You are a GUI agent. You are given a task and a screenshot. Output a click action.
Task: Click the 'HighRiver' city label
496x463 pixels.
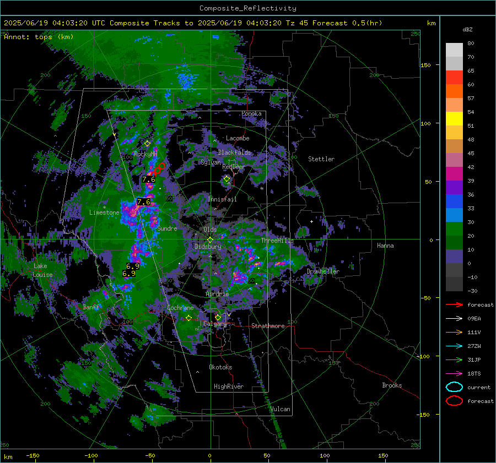click(229, 386)
